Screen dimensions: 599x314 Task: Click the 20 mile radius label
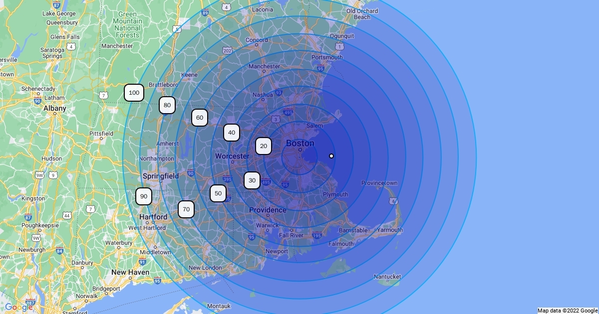264,146
